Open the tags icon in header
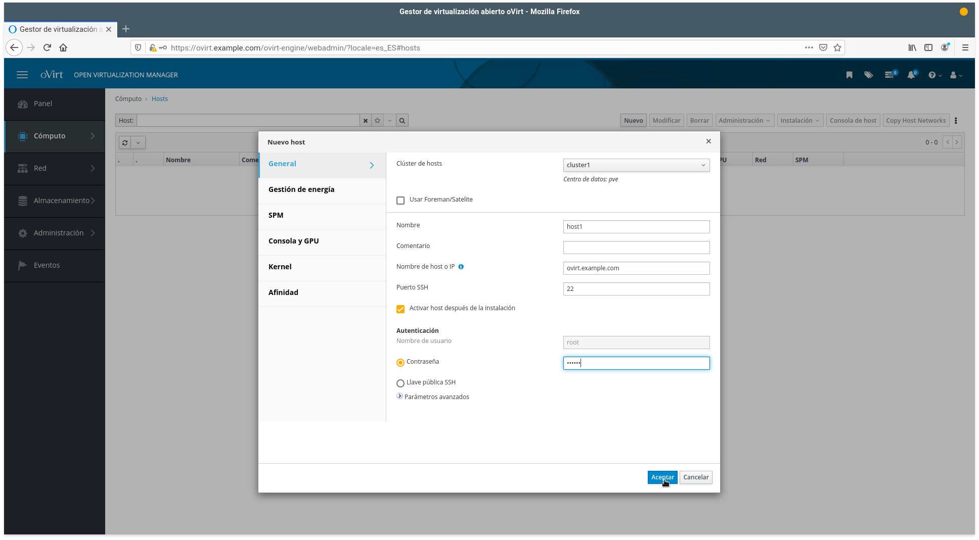The width and height of the screenshot is (979, 540). coord(868,75)
